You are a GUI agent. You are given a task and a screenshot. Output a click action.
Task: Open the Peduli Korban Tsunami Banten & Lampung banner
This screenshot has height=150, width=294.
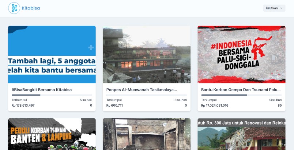coord(52,134)
